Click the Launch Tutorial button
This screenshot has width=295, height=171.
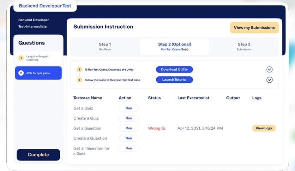pyautogui.click(x=174, y=79)
